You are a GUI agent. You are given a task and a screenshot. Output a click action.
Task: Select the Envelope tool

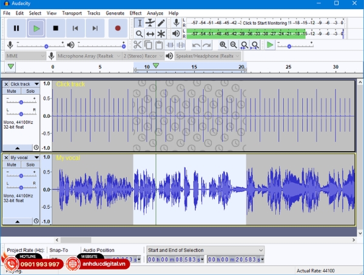point(150,22)
